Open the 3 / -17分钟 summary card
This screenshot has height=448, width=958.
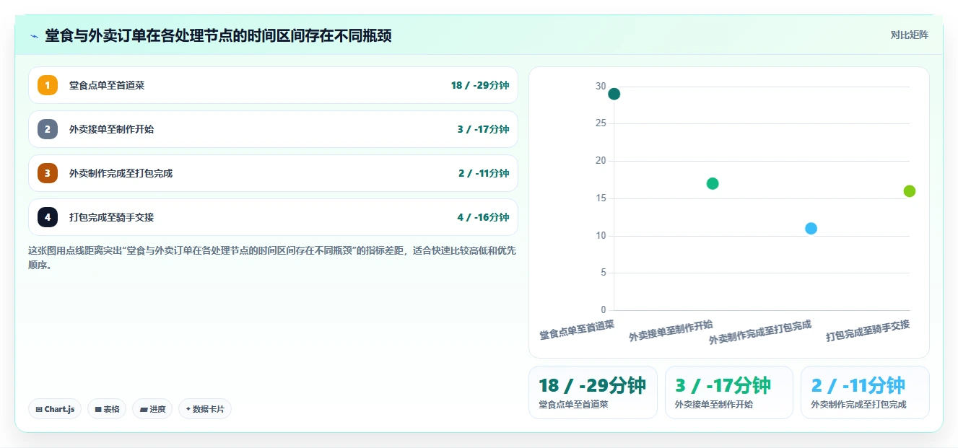729,392
